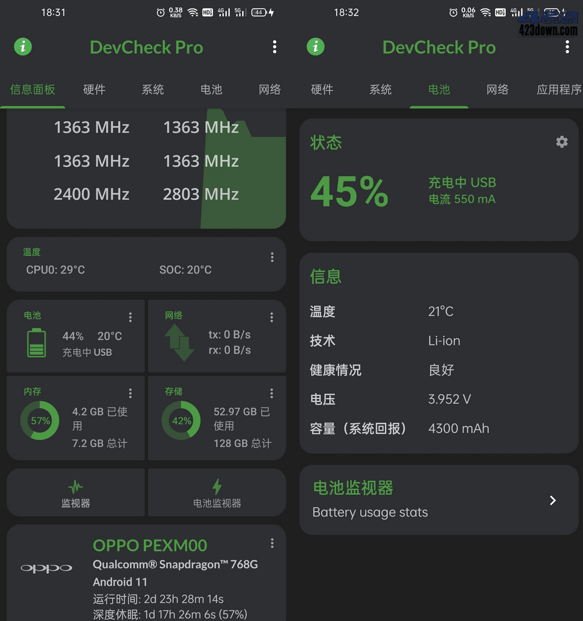
Task: Open 电池监视器 button on dashboard
Action: coord(216,492)
